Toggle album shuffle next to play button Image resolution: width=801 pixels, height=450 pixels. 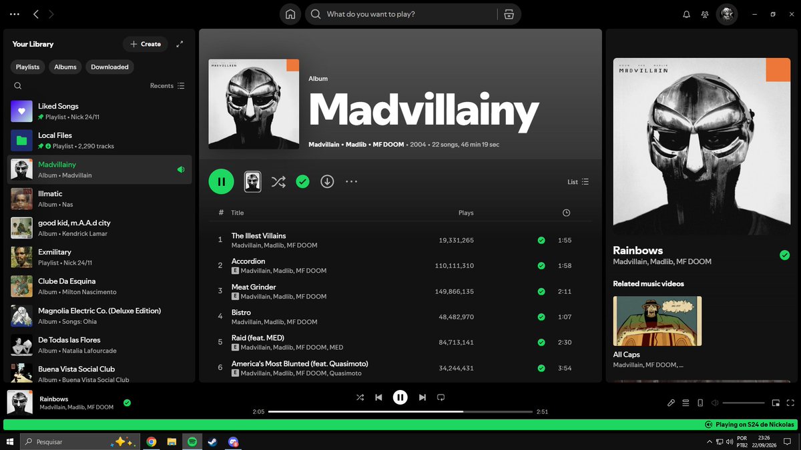(x=278, y=181)
